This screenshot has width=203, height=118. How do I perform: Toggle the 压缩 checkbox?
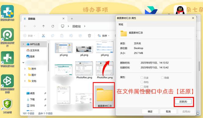pyautogui.click(x=142, y=87)
